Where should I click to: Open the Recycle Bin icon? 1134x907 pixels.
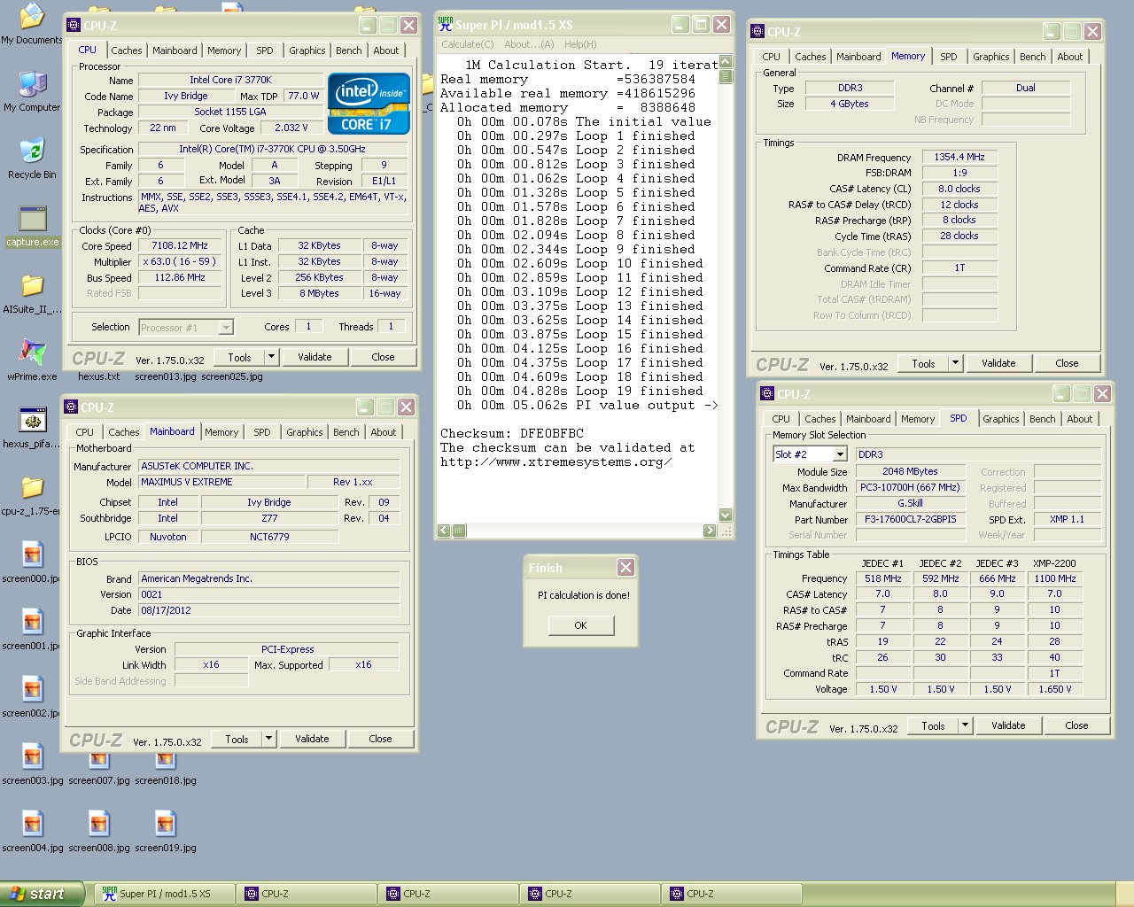(32, 159)
